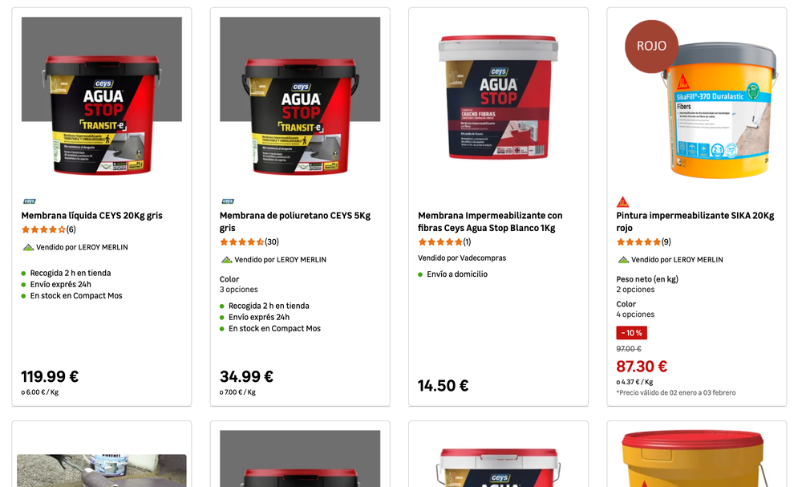Expand the Color 4 opciones selector
The image size is (802, 487).
pos(635,309)
